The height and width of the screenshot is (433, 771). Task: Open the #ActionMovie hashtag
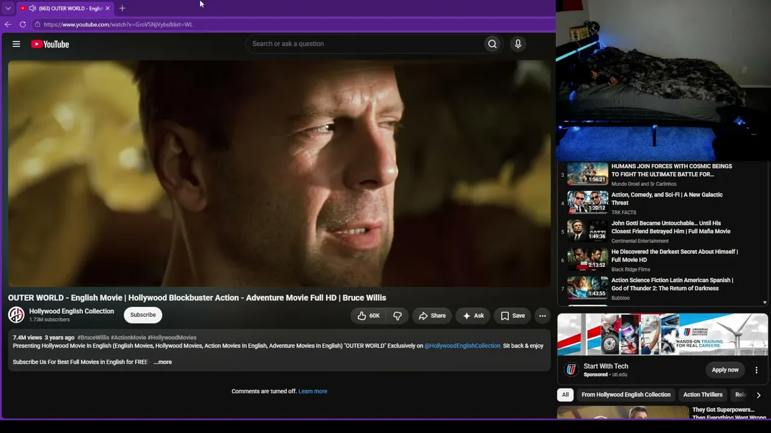coord(128,338)
